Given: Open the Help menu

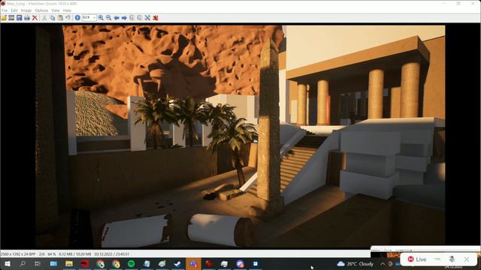Looking at the screenshot, I should pyautogui.click(x=67, y=10).
